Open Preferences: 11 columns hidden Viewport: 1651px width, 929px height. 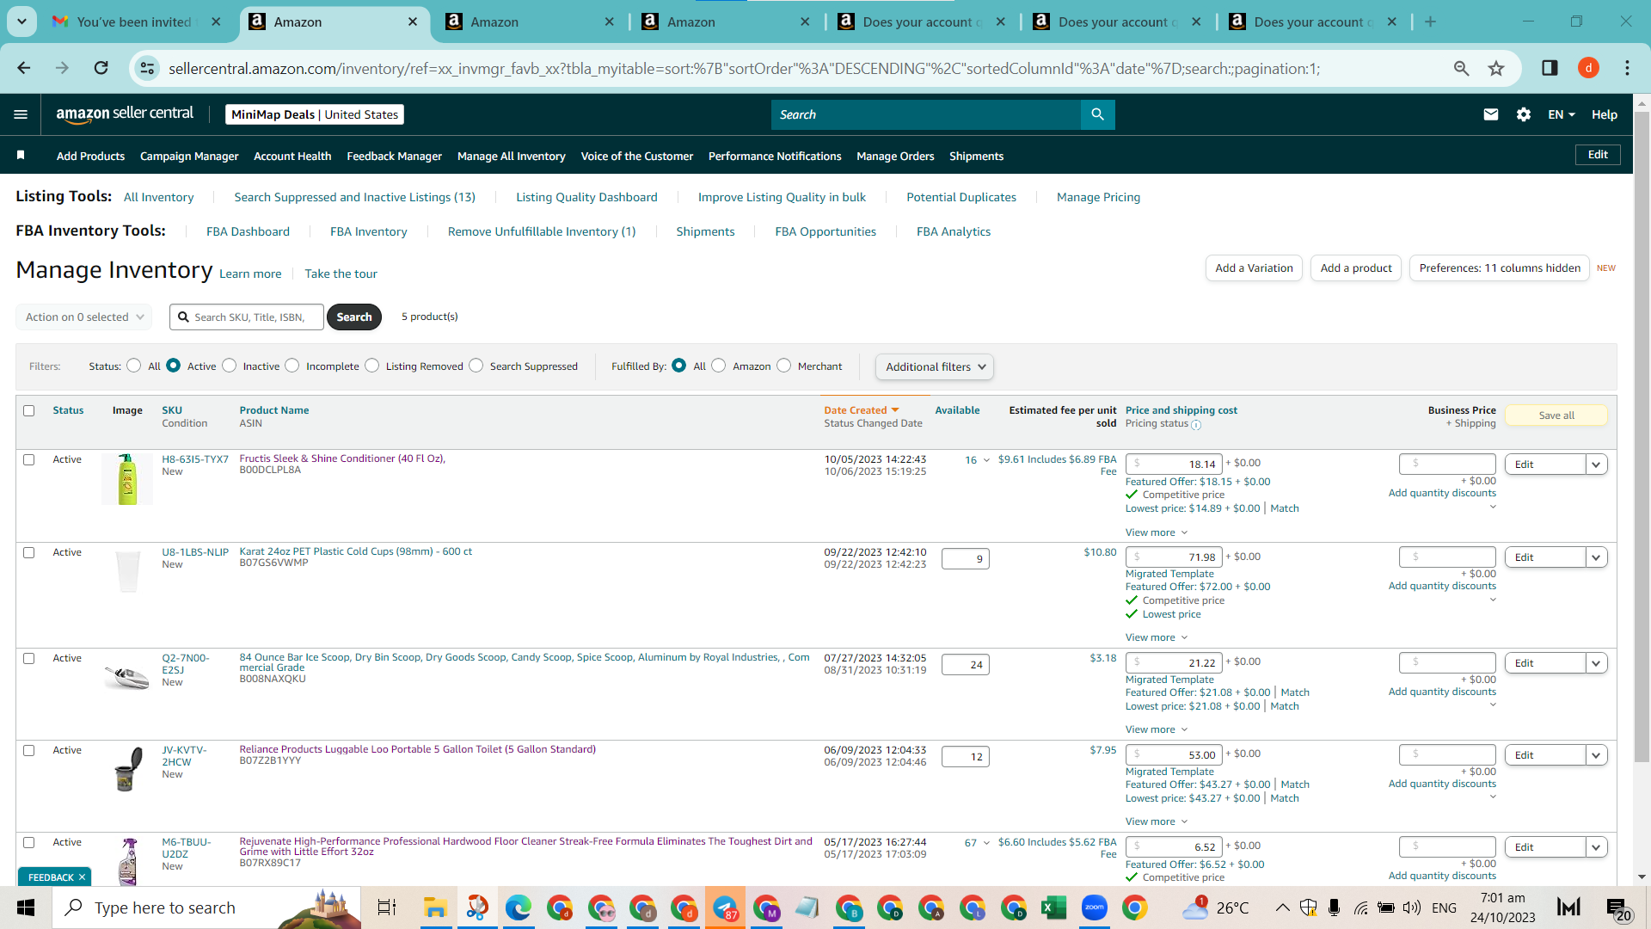coord(1500,268)
